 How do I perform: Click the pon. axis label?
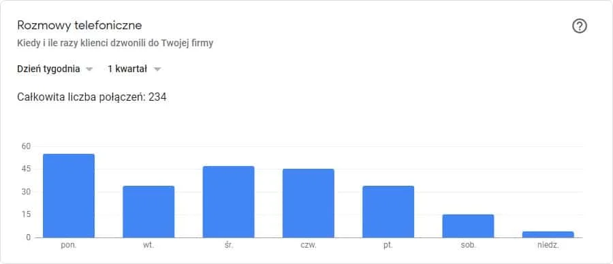69,246
